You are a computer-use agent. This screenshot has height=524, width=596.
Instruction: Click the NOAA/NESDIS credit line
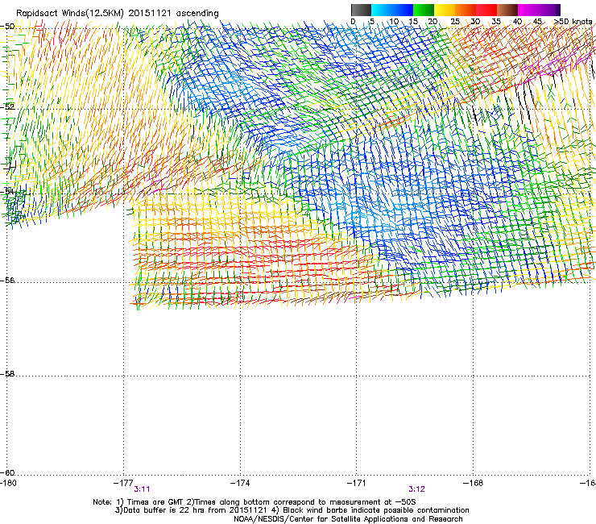coord(348,519)
